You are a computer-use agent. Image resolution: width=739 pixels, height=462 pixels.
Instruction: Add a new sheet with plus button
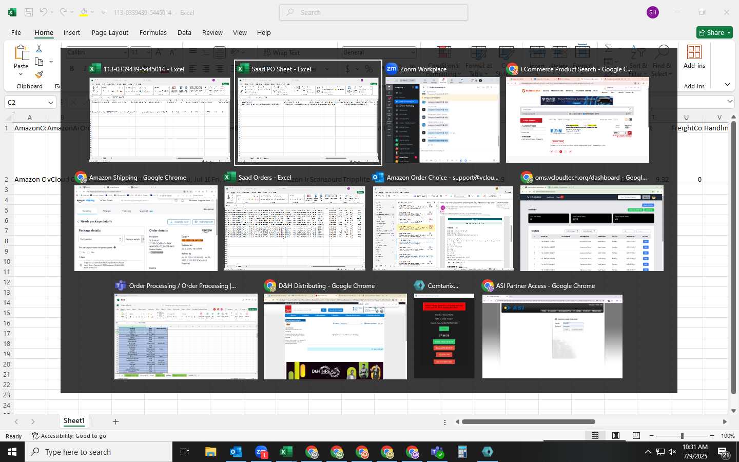click(115, 421)
